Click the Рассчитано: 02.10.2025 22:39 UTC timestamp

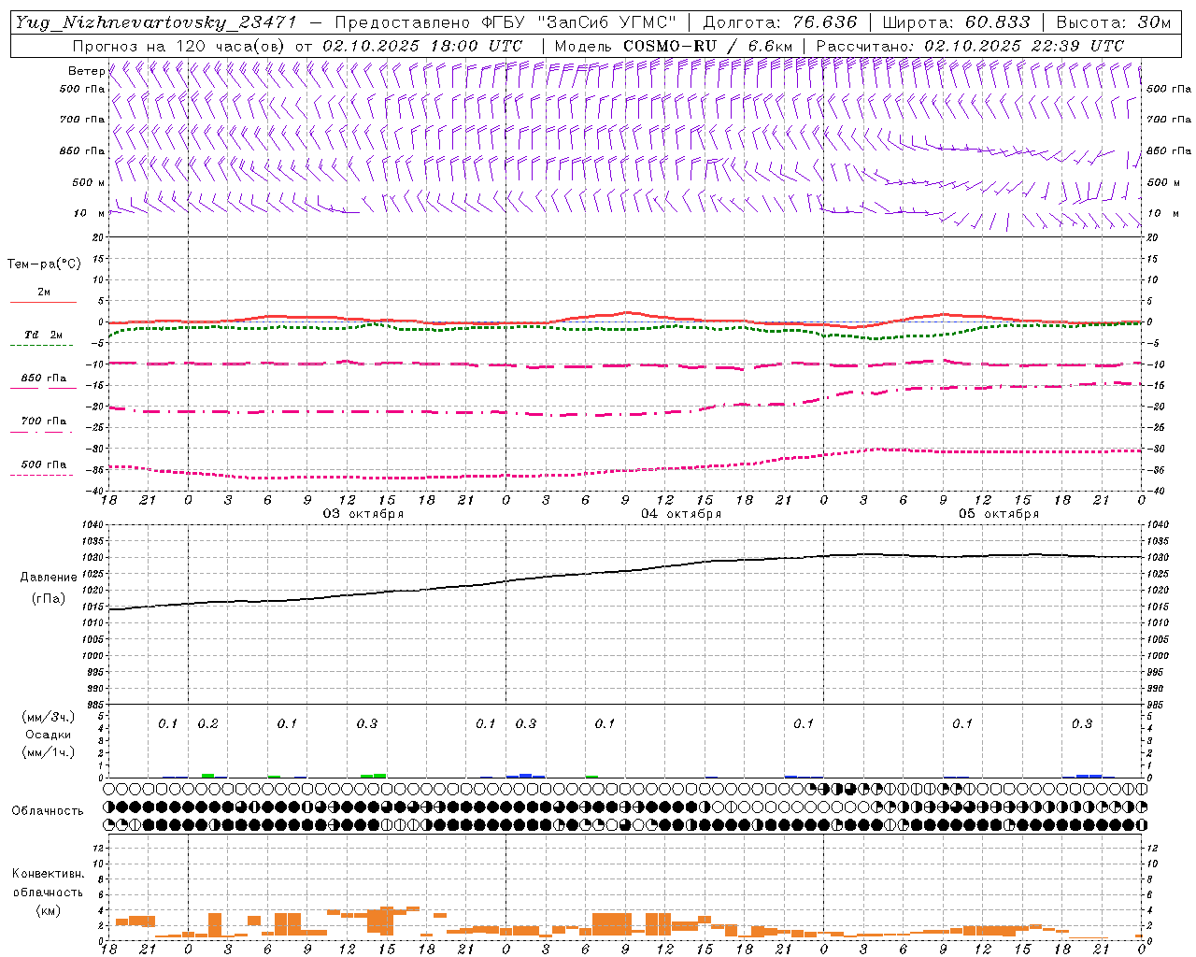[970, 46]
